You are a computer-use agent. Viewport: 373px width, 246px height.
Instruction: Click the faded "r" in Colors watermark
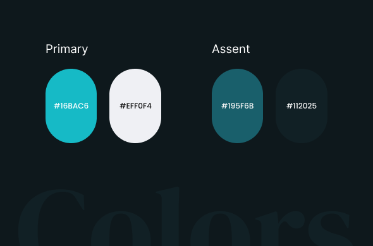click(279, 229)
